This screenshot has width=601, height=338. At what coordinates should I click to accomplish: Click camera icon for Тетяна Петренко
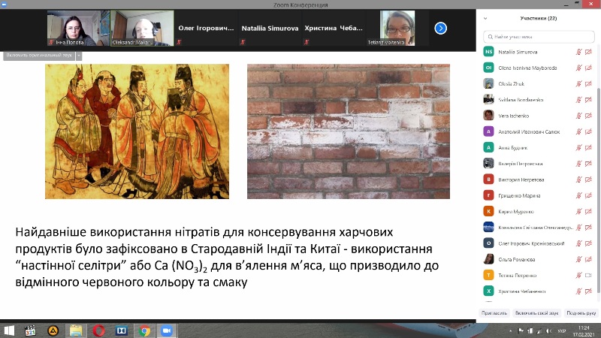click(588, 275)
